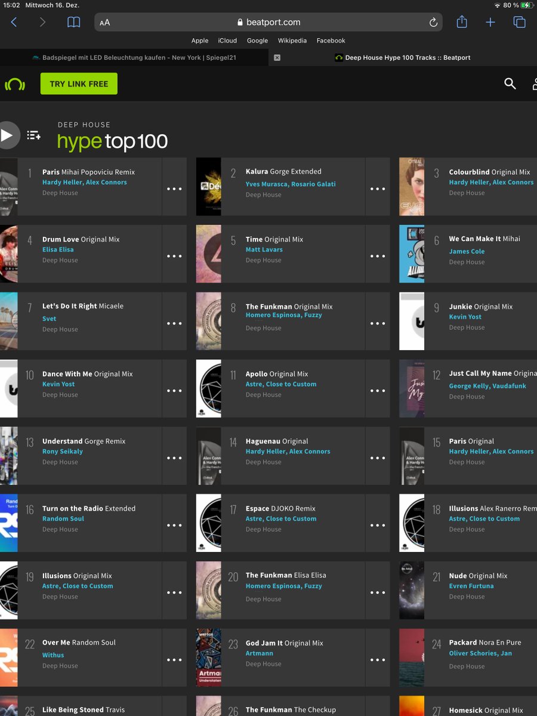Open track title Colourblind Original Mix

pos(489,172)
